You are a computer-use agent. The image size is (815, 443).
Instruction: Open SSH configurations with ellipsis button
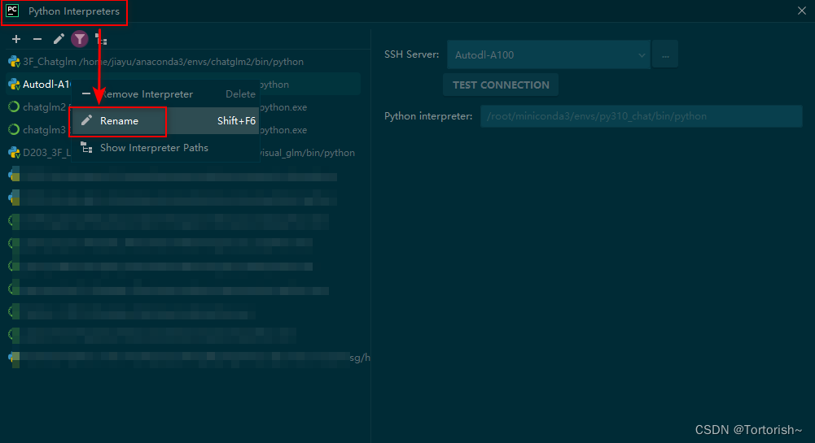665,54
